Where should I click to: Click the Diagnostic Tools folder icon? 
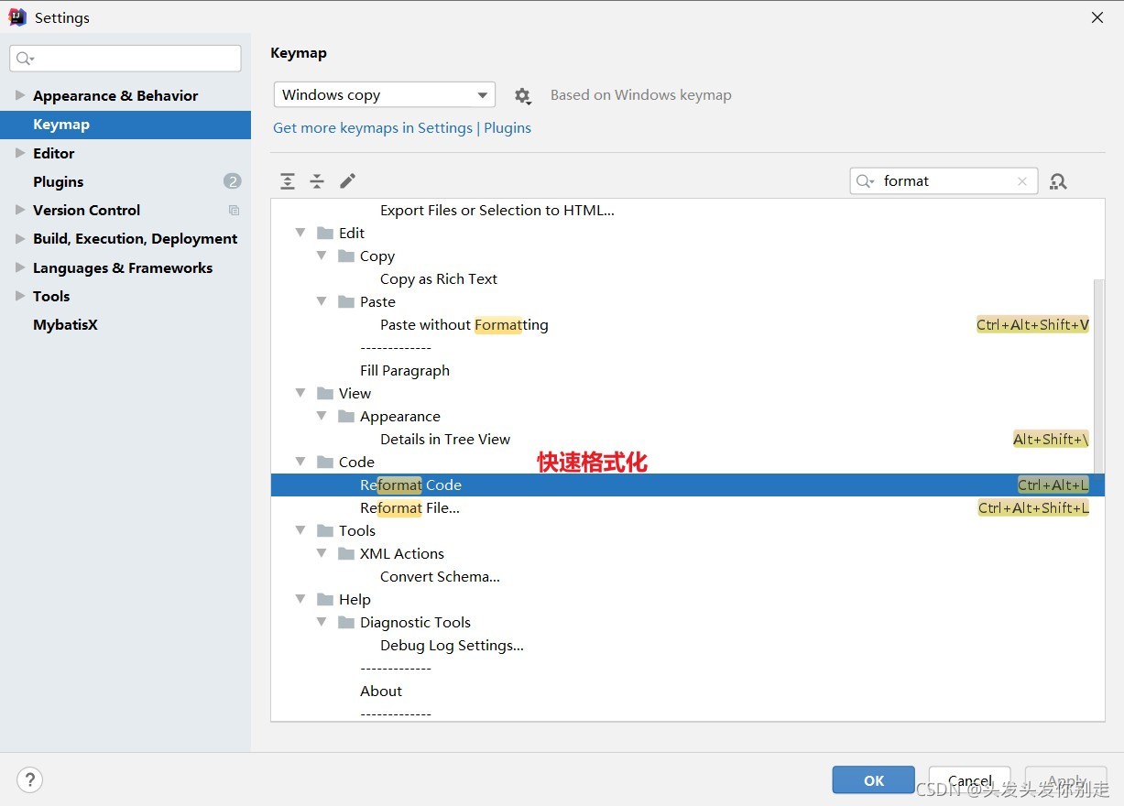pos(346,622)
